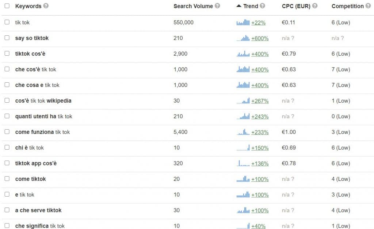Toggle the select-all checkbox in header
Viewport: 374px width, 229px height.
coord(7,6)
